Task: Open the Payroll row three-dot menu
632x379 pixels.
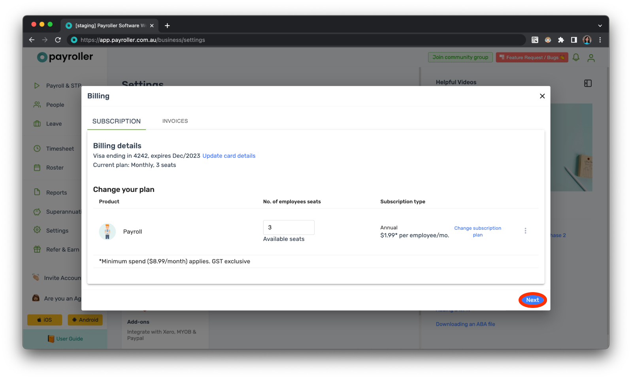Action: pos(525,231)
